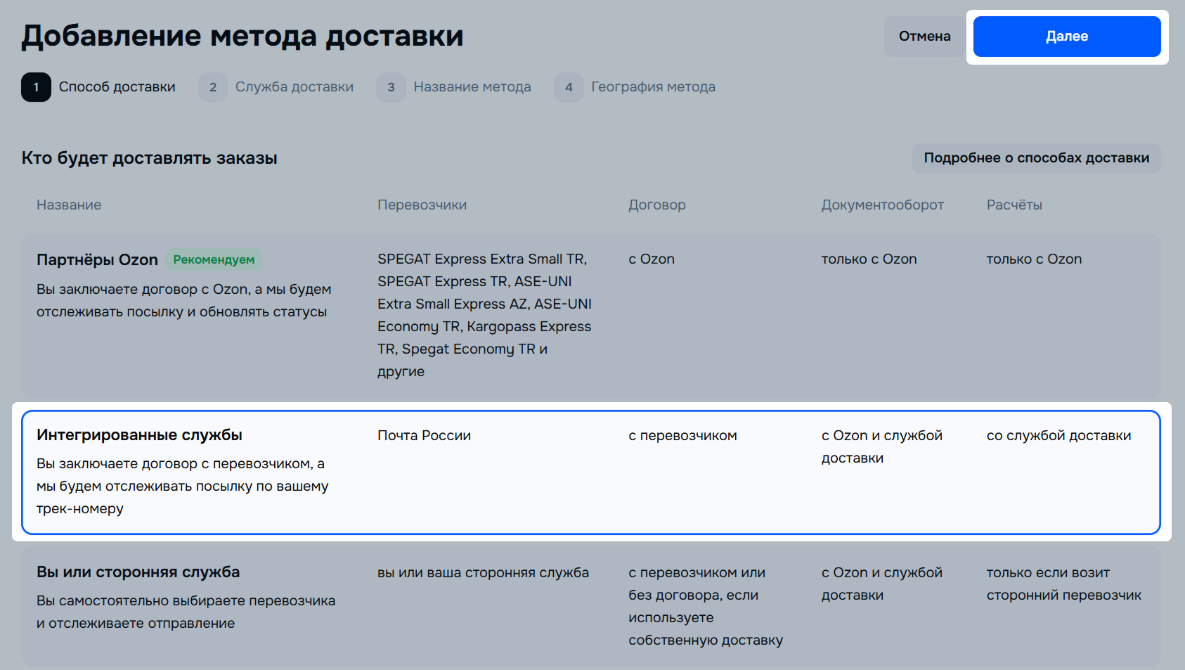Select the Способ доставки step label
The width and height of the screenshot is (1185, 670).
(117, 87)
